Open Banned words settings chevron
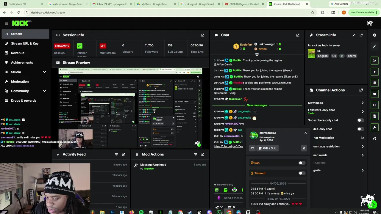381x214 pixels. pyautogui.click(x=363, y=155)
